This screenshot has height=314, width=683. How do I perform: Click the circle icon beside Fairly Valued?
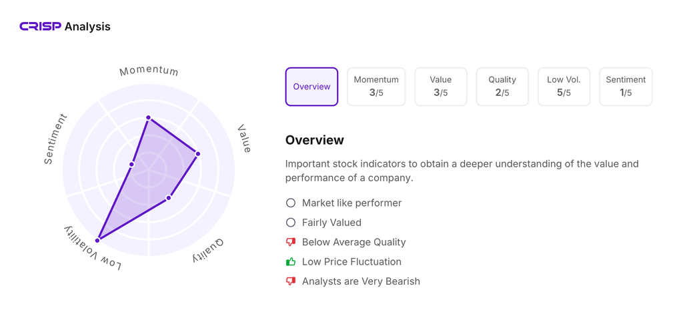pos(291,223)
